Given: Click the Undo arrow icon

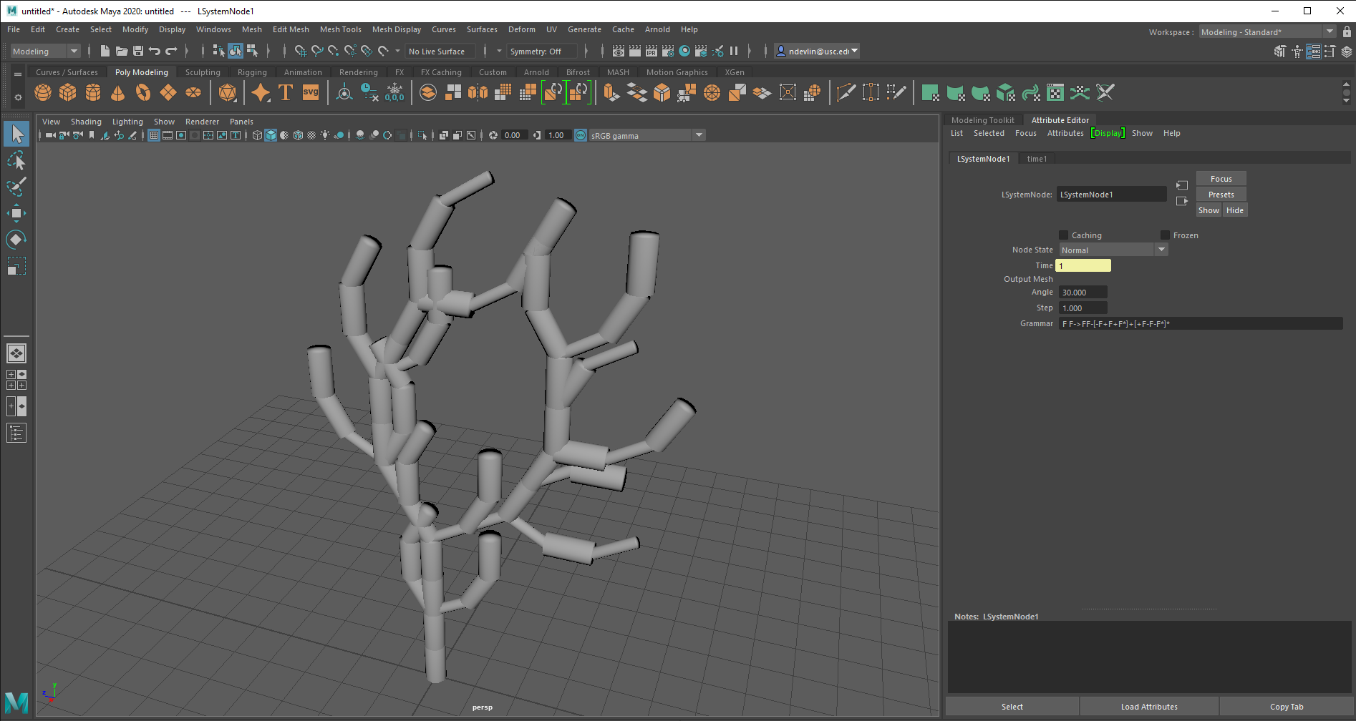Looking at the screenshot, I should [x=155, y=51].
